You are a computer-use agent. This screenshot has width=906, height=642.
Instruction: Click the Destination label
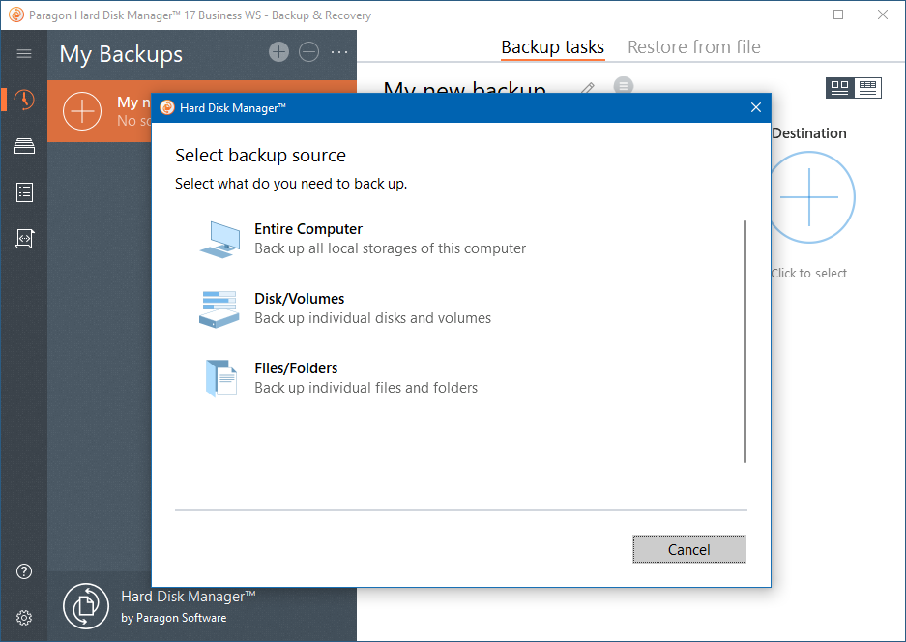click(809, 133)
